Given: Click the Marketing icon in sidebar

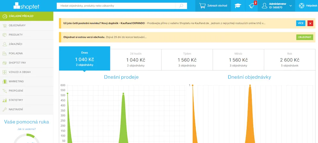Looking at the screenshot, I should [x=5, y=81].
